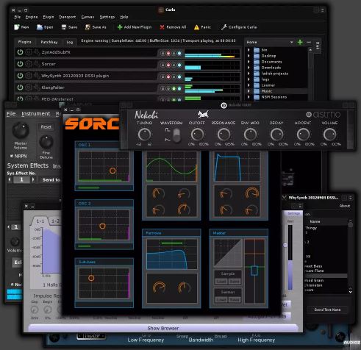The image size is (361, 350).
Task: Click the Nekobi cat logo
Action: tap(203, 114)
